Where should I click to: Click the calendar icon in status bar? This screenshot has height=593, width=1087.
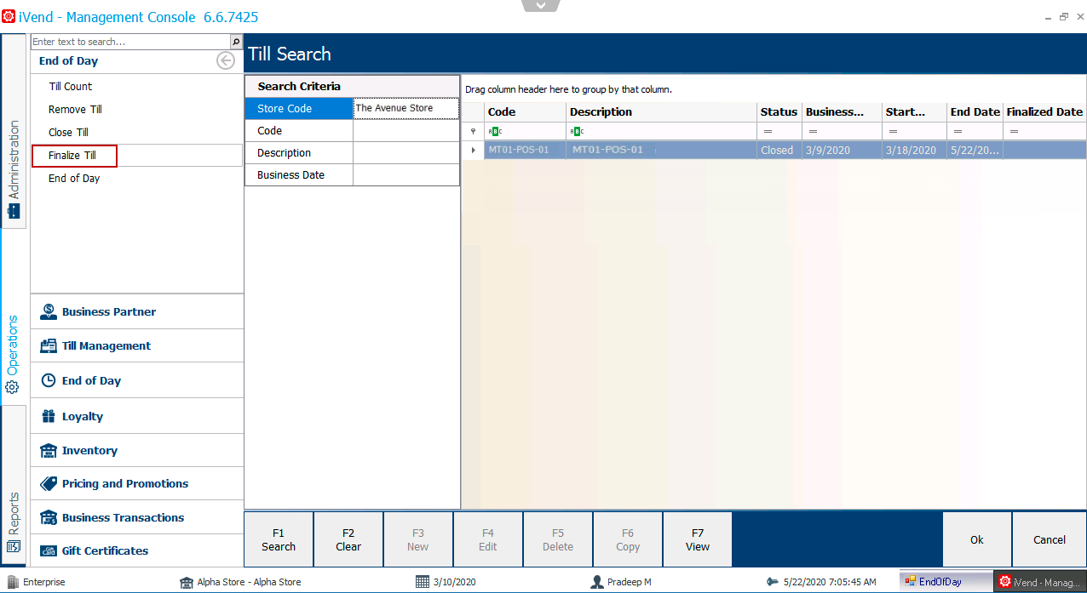pyautogui.click(x=422, y=582)
